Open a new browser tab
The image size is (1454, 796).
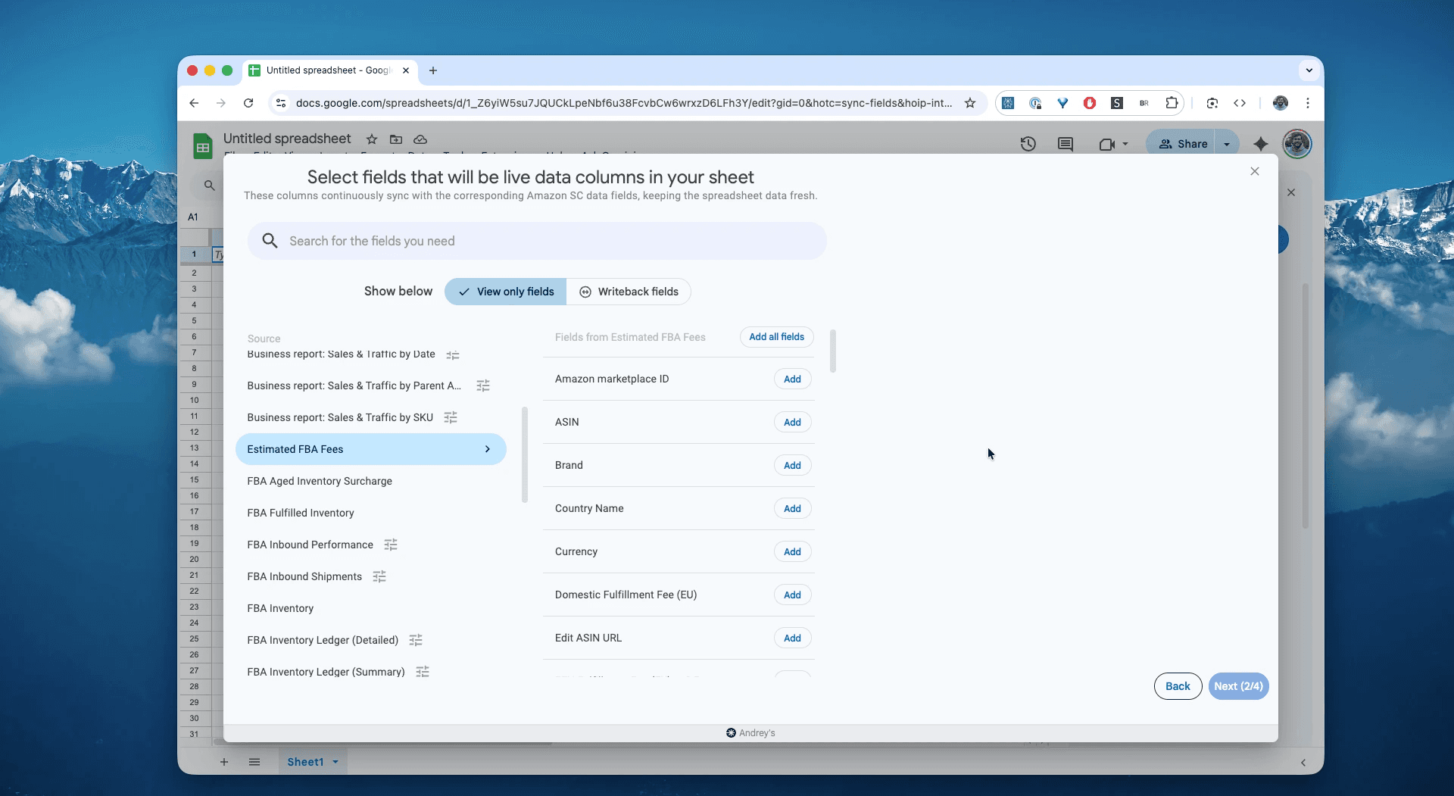433,70
